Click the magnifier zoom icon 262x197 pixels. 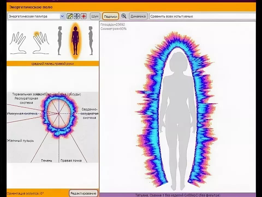[x=124, y=16]
